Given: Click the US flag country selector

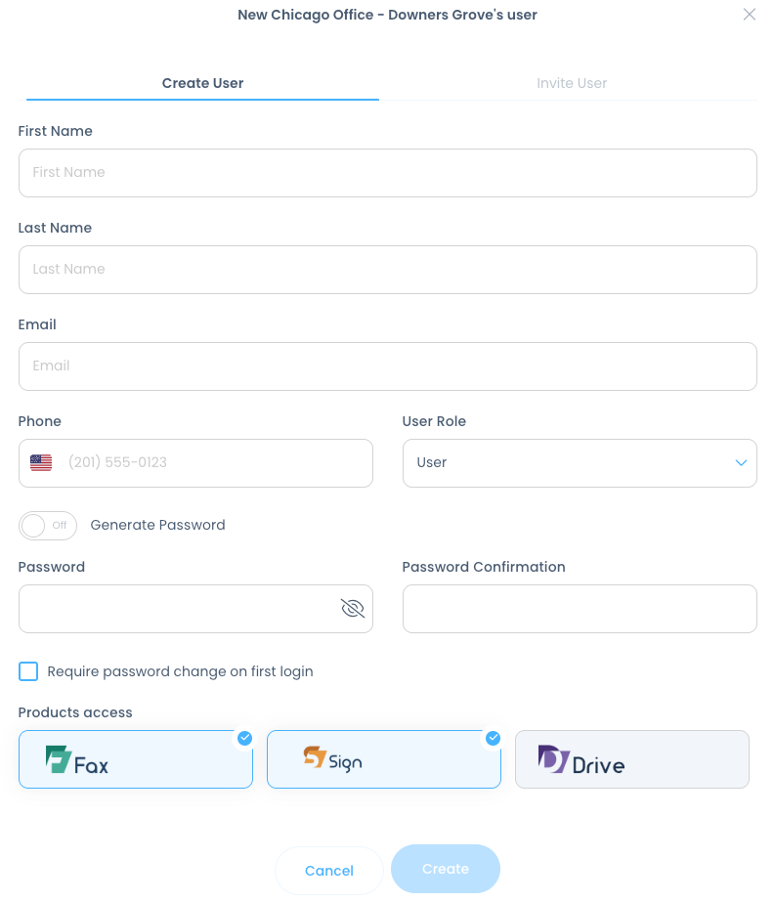Looking at the screenshot, I should pyautogui.click(x=41, y=463).
